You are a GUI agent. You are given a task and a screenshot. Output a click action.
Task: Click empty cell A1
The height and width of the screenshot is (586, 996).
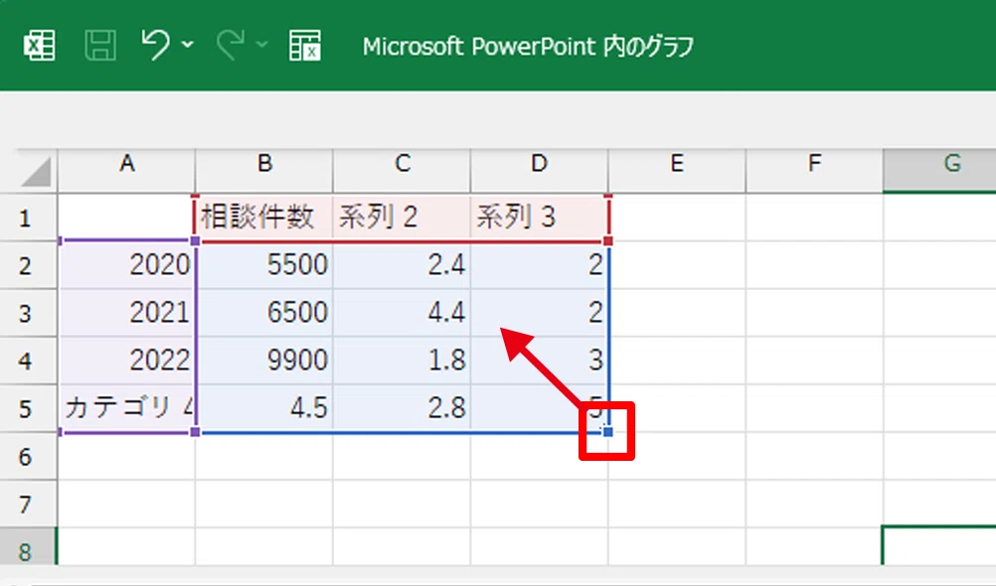pyautogui.click(x=126, y=218)
